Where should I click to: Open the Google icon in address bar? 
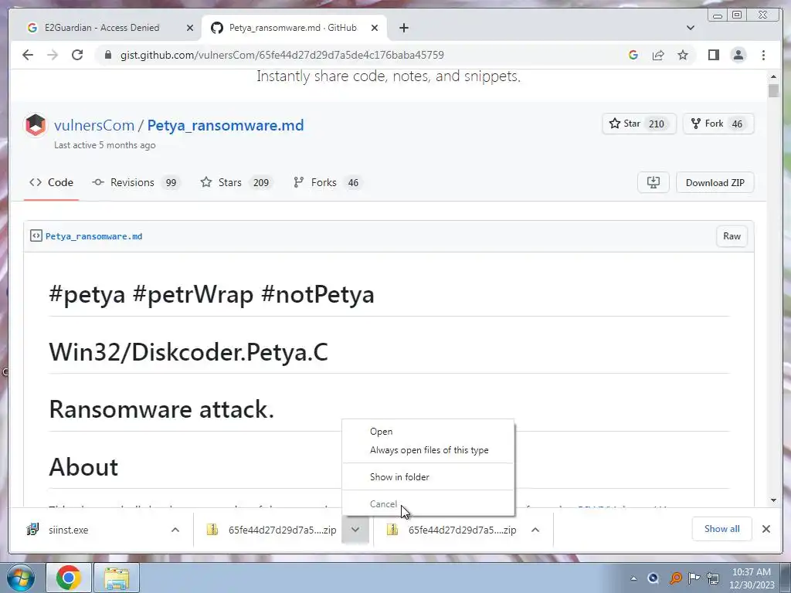tap(633, 55)
